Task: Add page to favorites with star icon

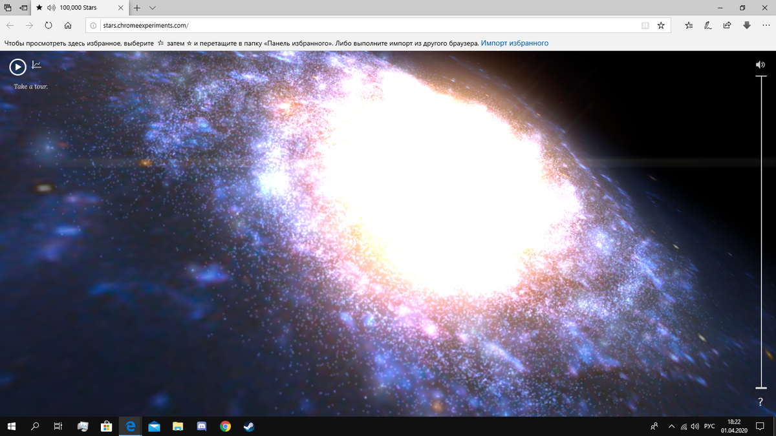Action: (x=661, y=26)
